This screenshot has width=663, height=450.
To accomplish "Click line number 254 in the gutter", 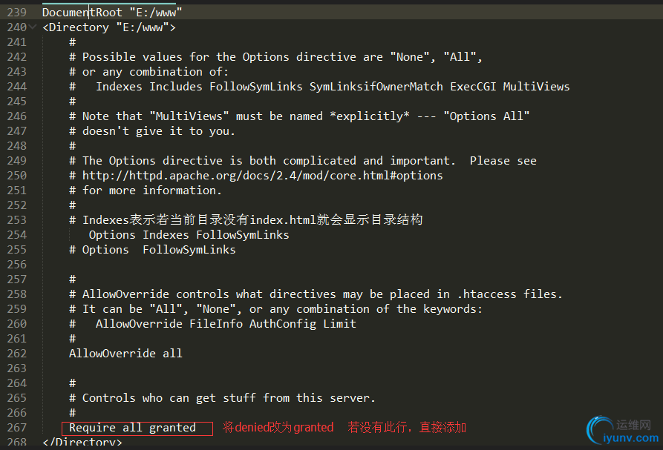I will [x=17, y=235].
